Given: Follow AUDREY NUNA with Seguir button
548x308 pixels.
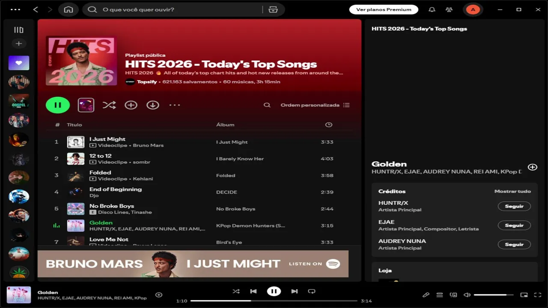Looking at the screenshot, I should [x=514, y=245].
